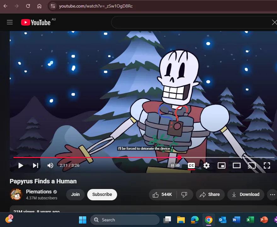
Task: Go to the browser home page icon
Action: tap(39, 6)
